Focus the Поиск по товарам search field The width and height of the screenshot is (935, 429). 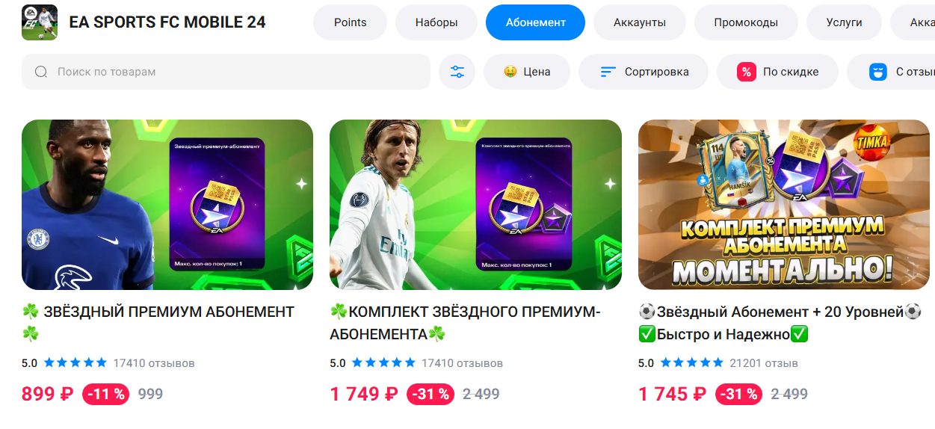pos(226,72)
